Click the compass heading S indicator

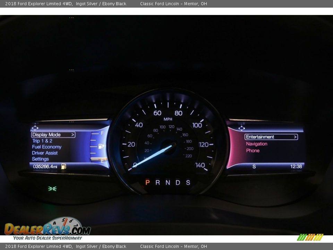click(x=254, y=167)
